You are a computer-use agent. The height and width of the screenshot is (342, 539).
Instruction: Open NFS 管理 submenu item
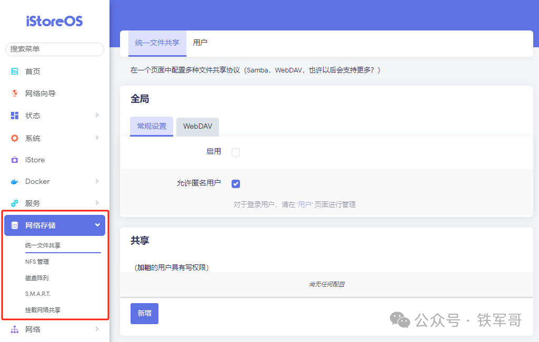coord(37,262)
